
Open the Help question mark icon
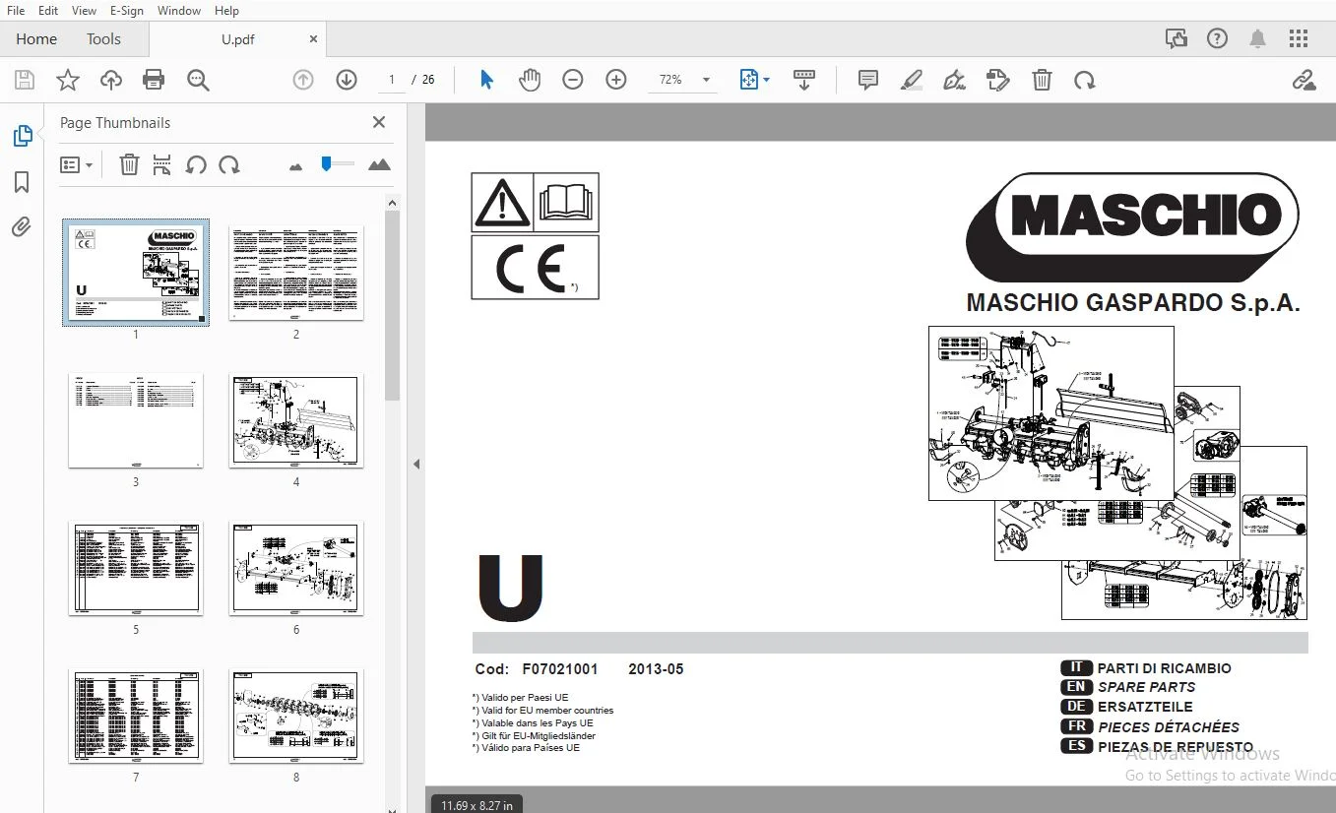(x=1218, y=39)
